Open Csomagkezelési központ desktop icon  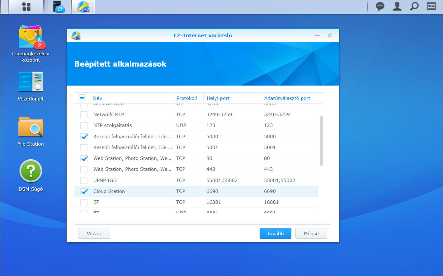tap(31, 44)
